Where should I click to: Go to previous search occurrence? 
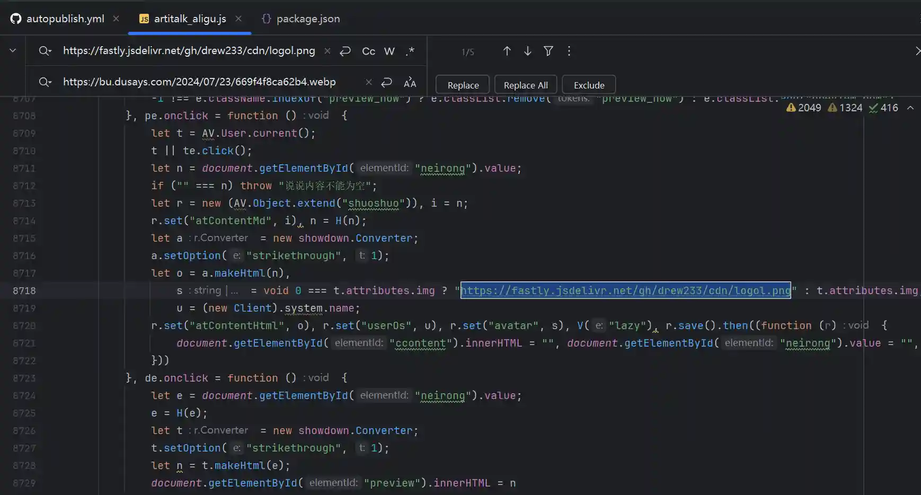[x=507, y=51]
